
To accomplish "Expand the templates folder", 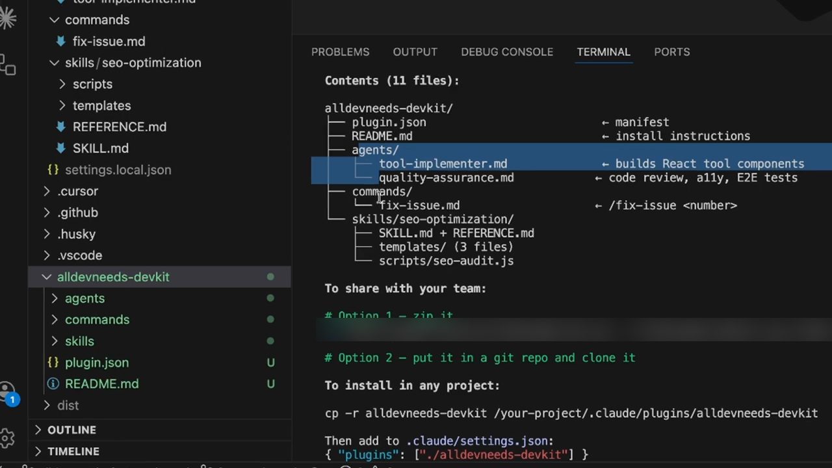I will tap(62, 105).
